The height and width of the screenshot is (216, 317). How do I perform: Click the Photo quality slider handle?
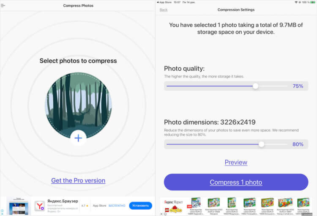pyautogui.click(x=256, y=86)
